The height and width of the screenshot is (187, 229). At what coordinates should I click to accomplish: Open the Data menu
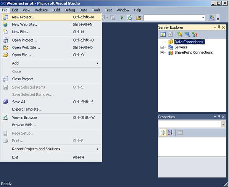point(83,10)
